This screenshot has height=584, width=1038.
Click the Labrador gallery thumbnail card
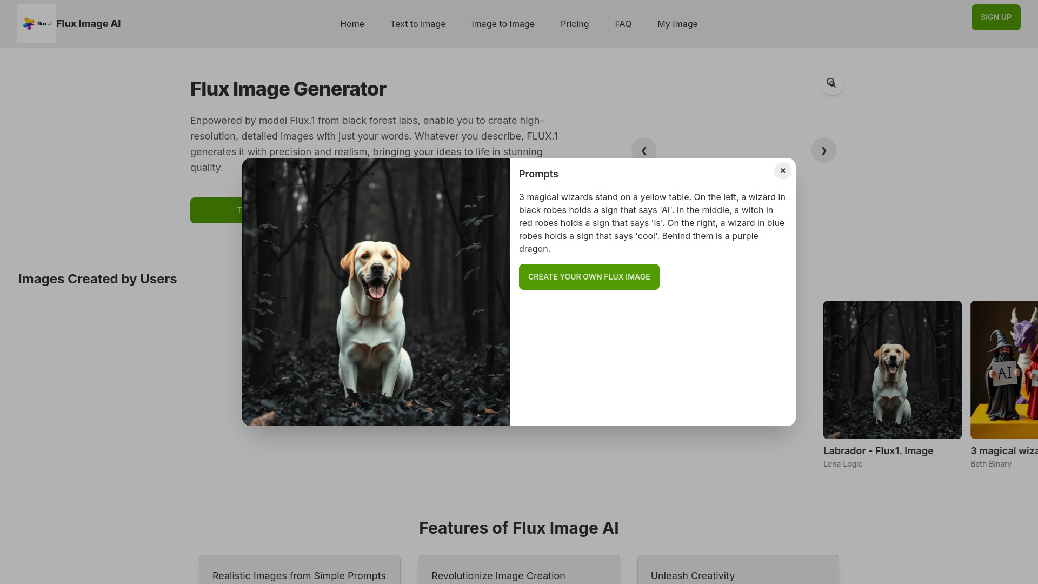pos(893,383)
